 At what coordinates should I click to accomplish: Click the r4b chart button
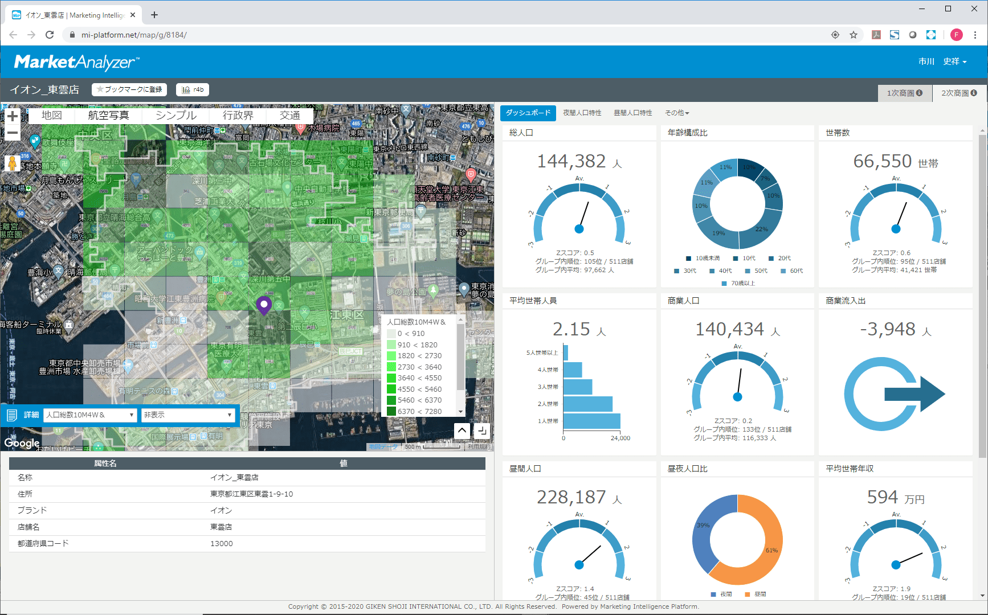(x=193, y=89)
